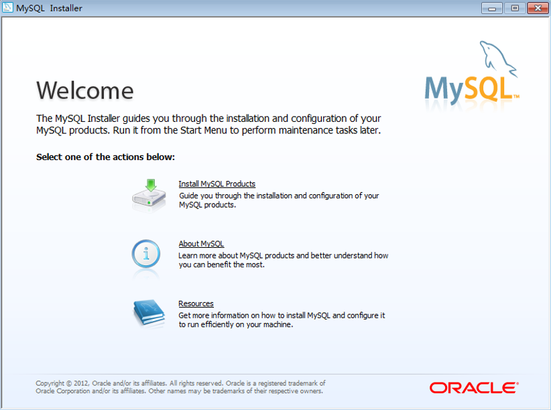Click 'Learn more about MySQL products' description

(x=284, y=260)
